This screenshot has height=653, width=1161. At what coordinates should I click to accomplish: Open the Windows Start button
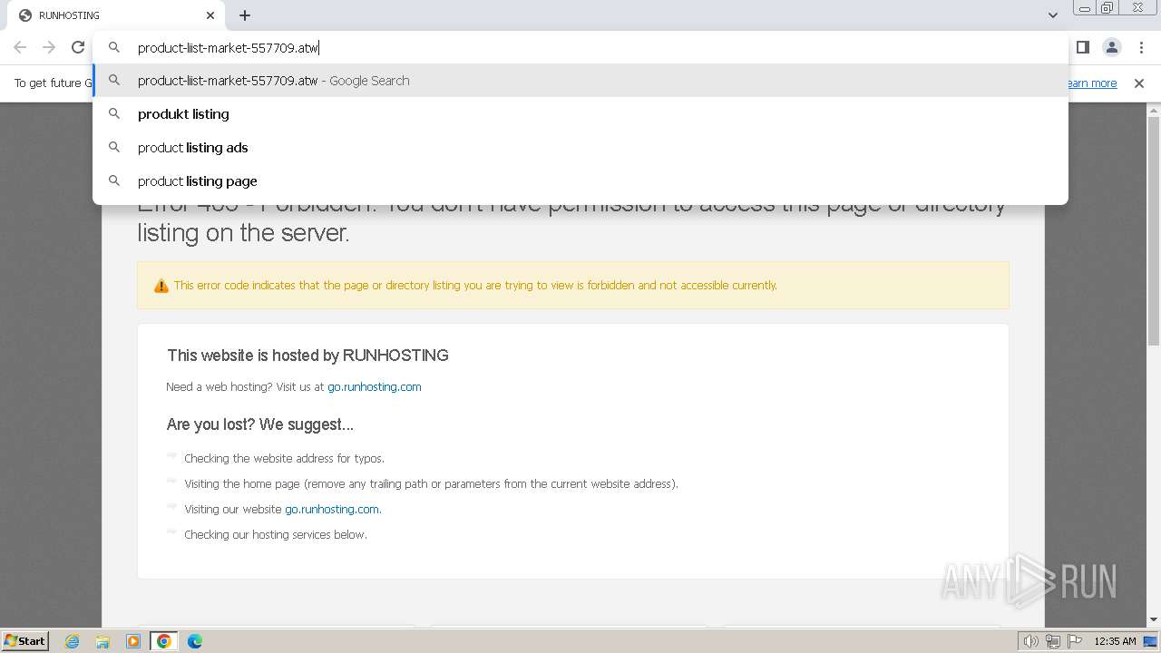(x=24, y=641)
